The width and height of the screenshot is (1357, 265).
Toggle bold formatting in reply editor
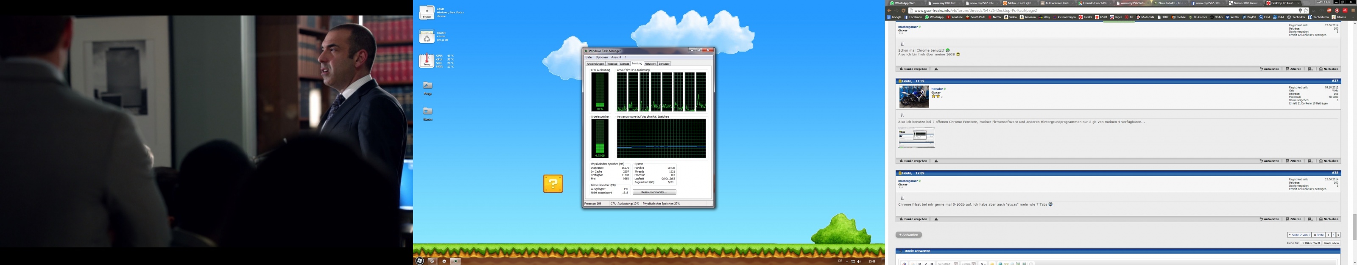coord(919,263)
